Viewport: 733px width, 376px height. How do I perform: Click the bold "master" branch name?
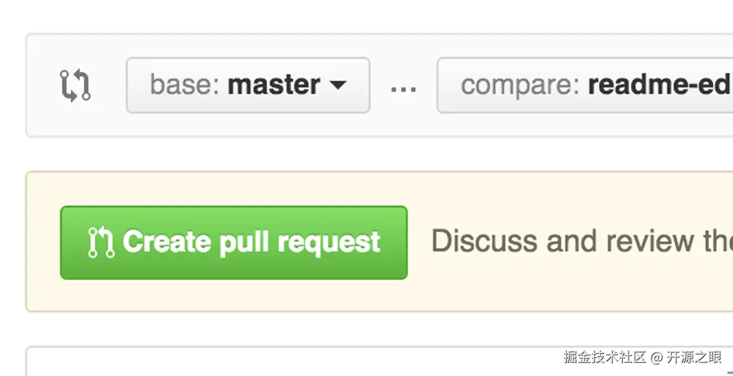(273, 85)
